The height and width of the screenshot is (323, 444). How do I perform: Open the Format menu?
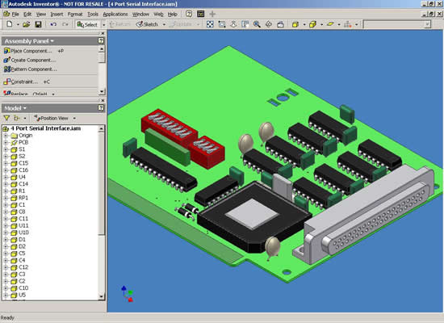point(75,14)
